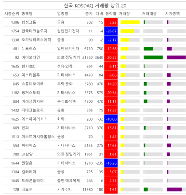Select the stock name 드래곤플라이
The image size is (186, 195).
[x=32, y=181]
